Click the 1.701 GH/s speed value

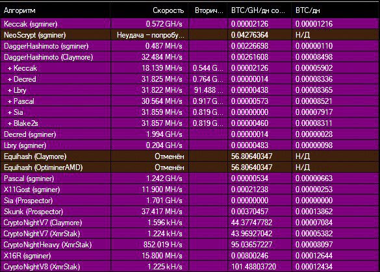tap(164, 201)
